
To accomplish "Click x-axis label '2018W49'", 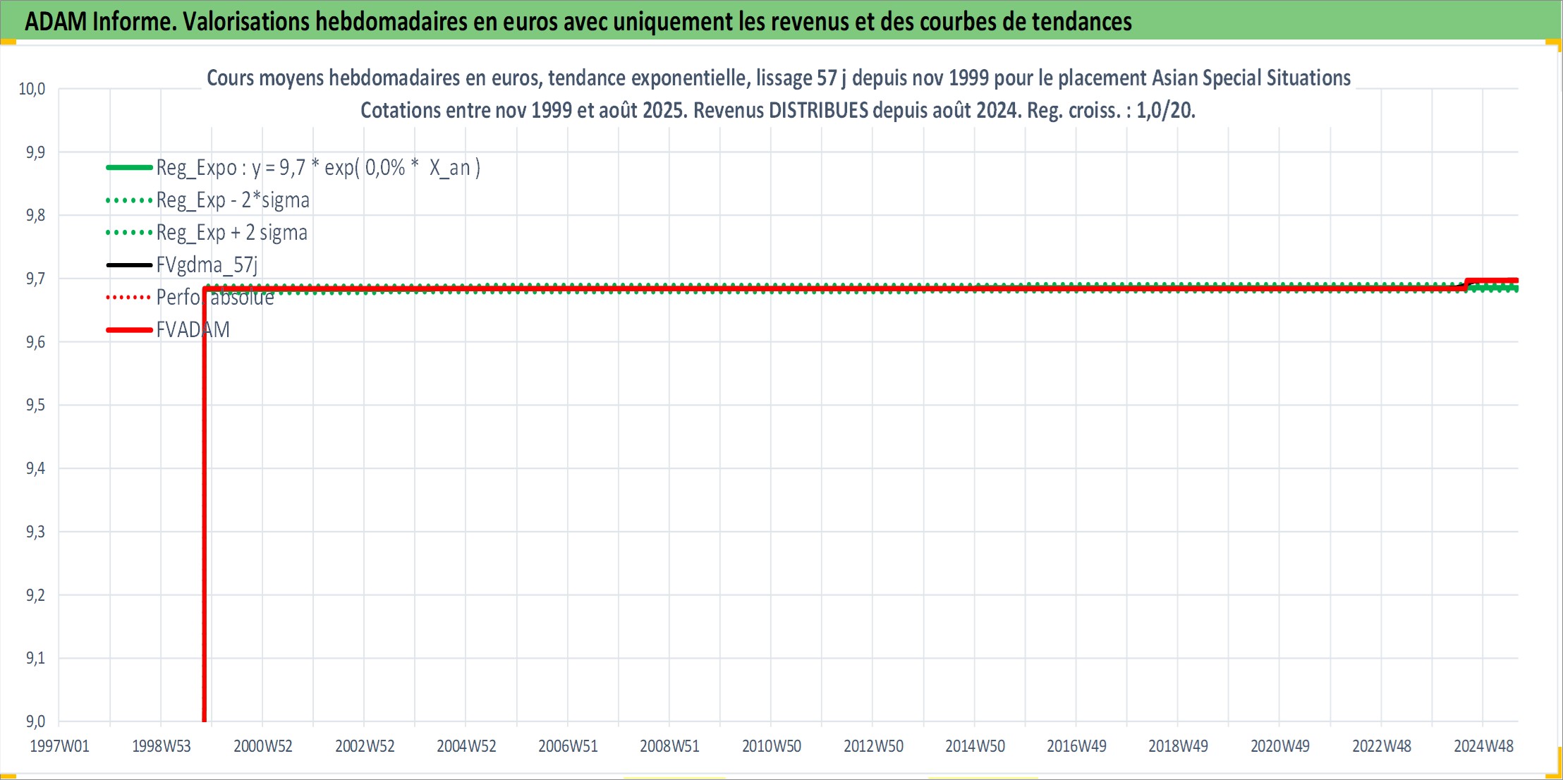I will 1178,746.
